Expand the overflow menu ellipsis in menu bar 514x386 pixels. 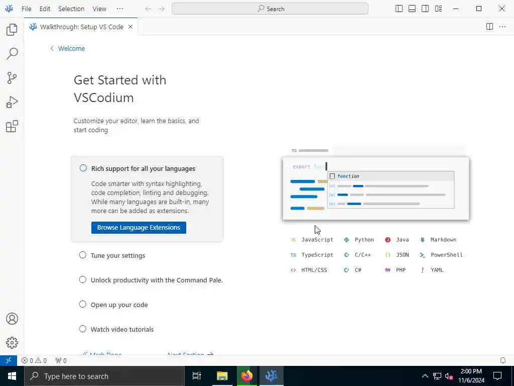coord(120,9)
